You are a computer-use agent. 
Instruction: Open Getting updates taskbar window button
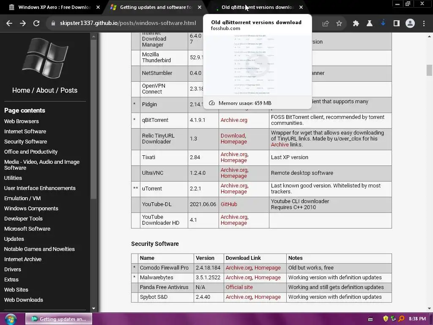pos(59,319)
